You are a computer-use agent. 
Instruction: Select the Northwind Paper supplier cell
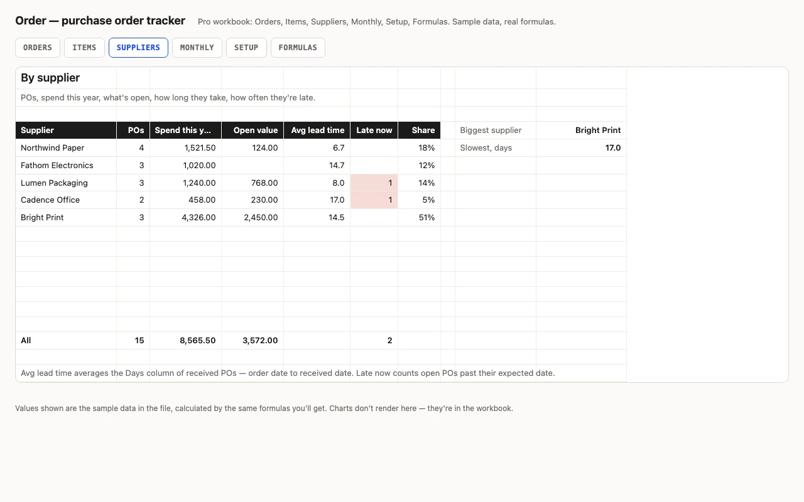pyautogui.click(x=66, y=148)
